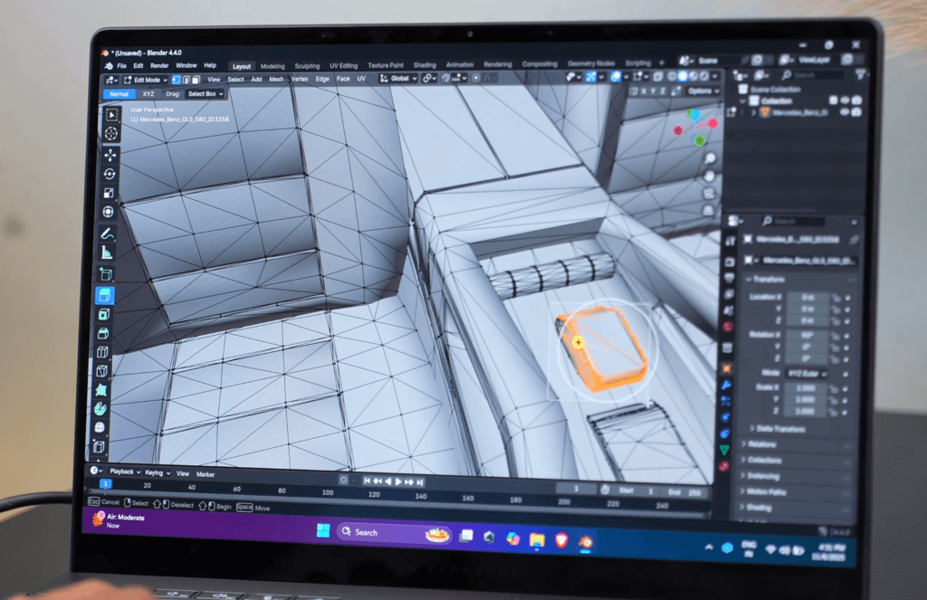Hide Mercedes_Benz object using eye icon
Image resolution: width=927 pixels, height=600 pixels.
843,112
